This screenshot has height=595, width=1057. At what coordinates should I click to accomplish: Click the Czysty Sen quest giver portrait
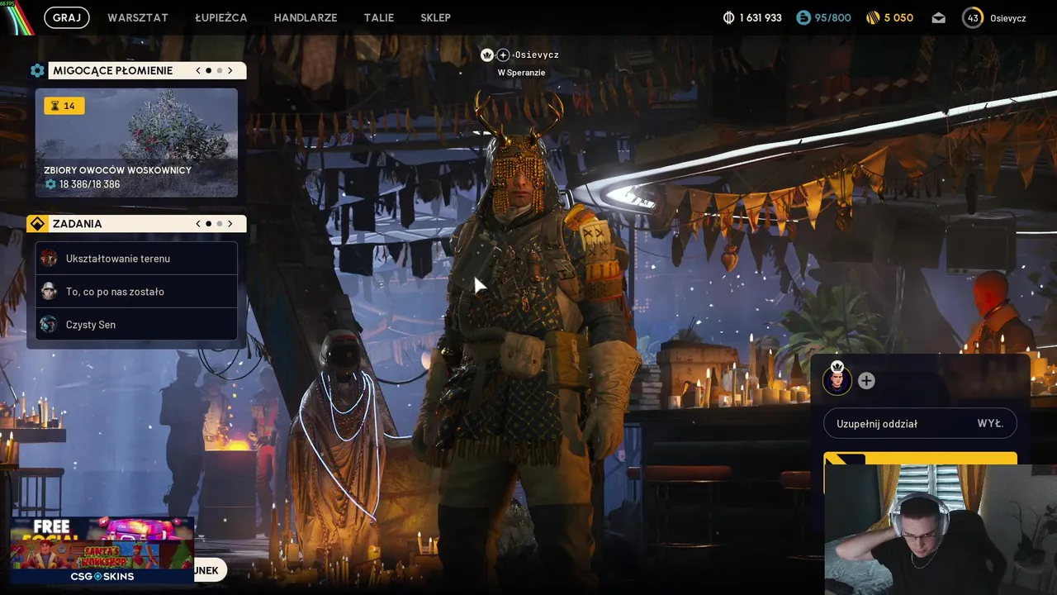[x=49, y=325]
